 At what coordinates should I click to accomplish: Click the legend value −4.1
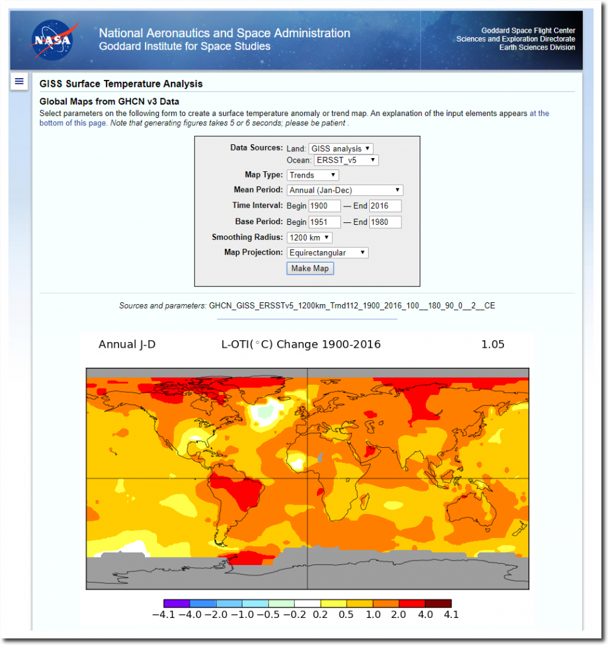(x=164, y=615)
